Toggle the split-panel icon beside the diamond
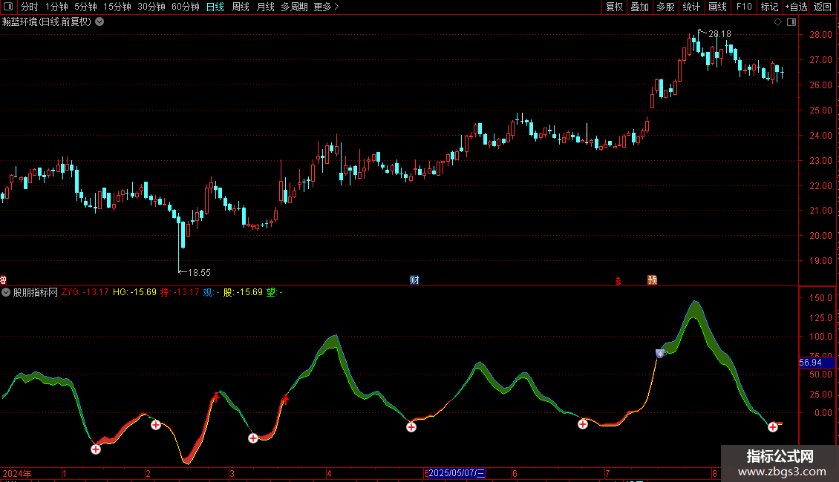 pyautogui.click(x=791, y=22)
